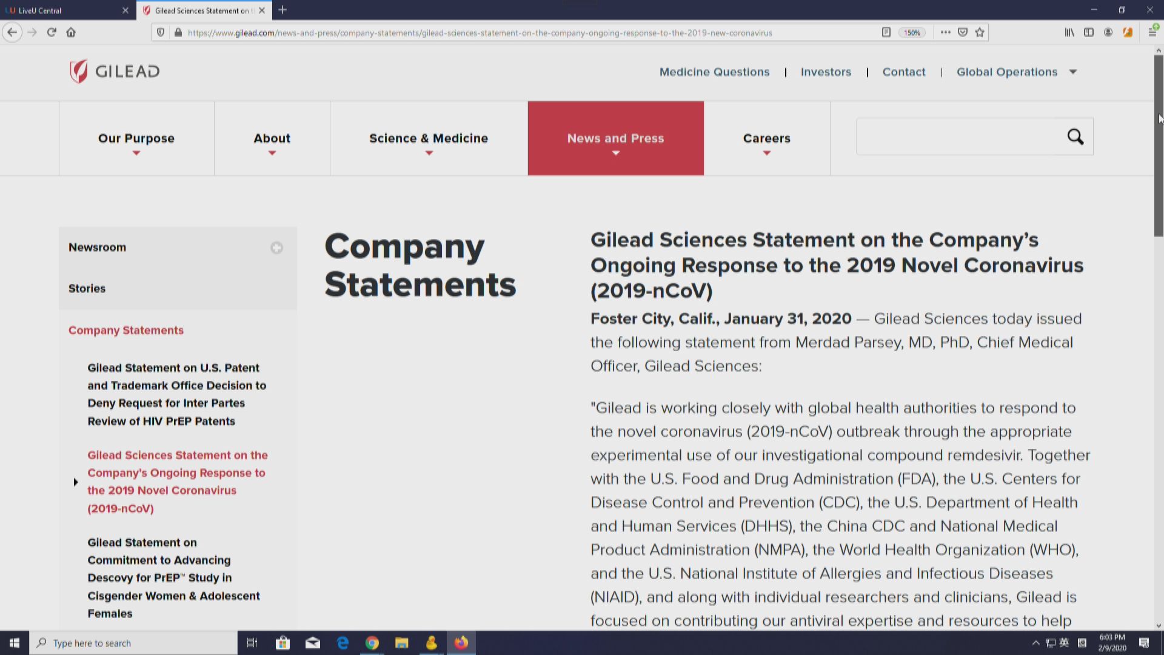
Task: Open the Global Operations dropdown
Action: tap(1016, 72)
